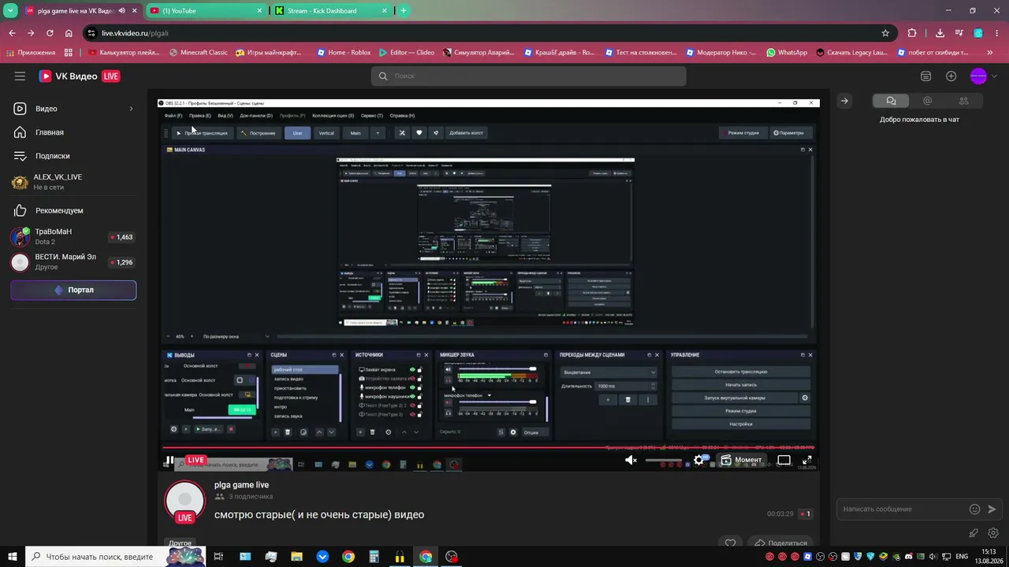Pause the live stream playback

pos(169,461)
